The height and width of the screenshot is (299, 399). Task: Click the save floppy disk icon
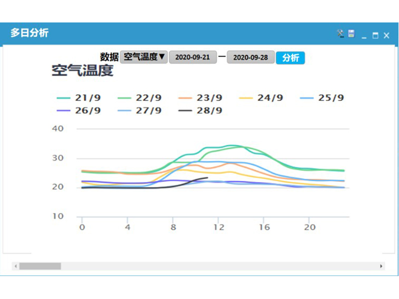(351, 34)
